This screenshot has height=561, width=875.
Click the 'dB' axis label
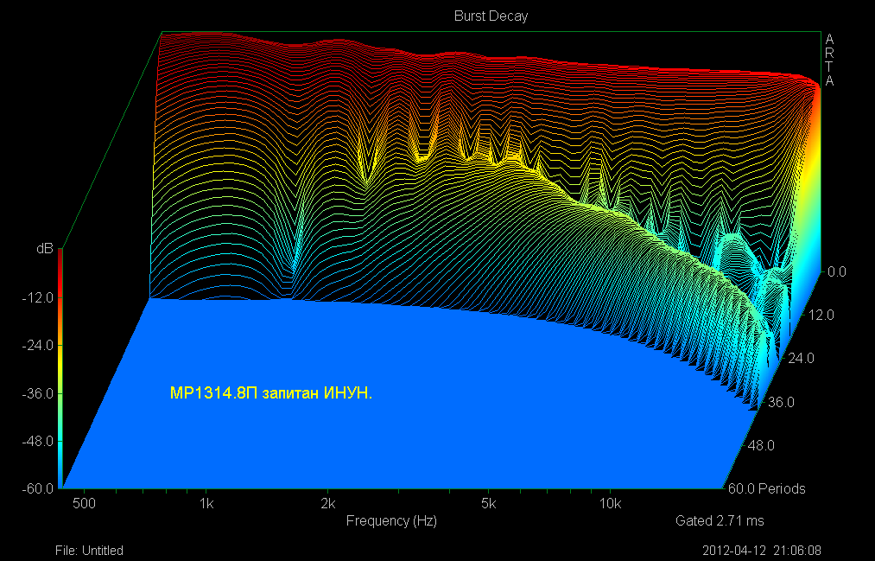click(x=45, y=249)
